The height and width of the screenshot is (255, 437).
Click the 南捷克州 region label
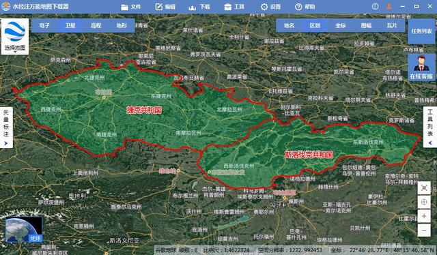[107, 134]
